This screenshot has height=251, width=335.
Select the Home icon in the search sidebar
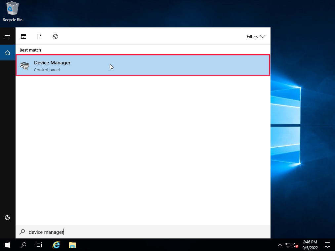point(8,53)
